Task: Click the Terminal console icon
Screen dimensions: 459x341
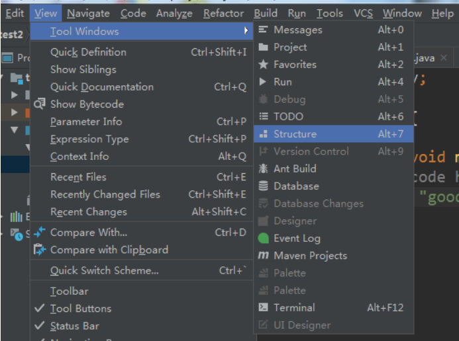Action: (263, 307)
